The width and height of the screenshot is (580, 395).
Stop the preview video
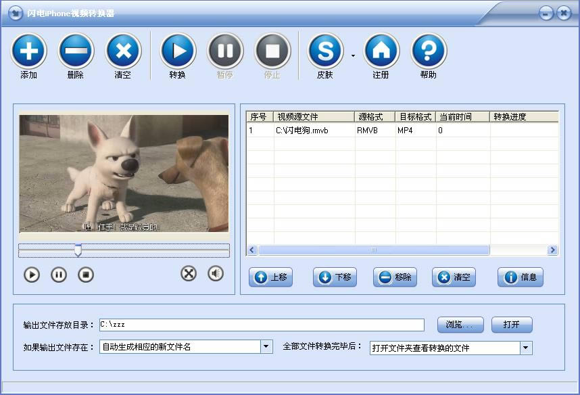86,275
